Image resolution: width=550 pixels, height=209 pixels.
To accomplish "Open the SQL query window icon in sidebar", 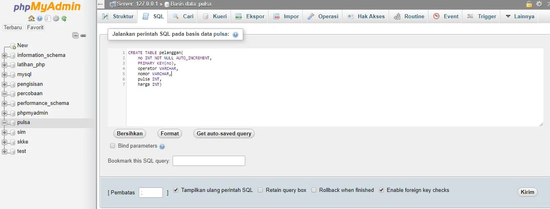I will tap(48, 18).
